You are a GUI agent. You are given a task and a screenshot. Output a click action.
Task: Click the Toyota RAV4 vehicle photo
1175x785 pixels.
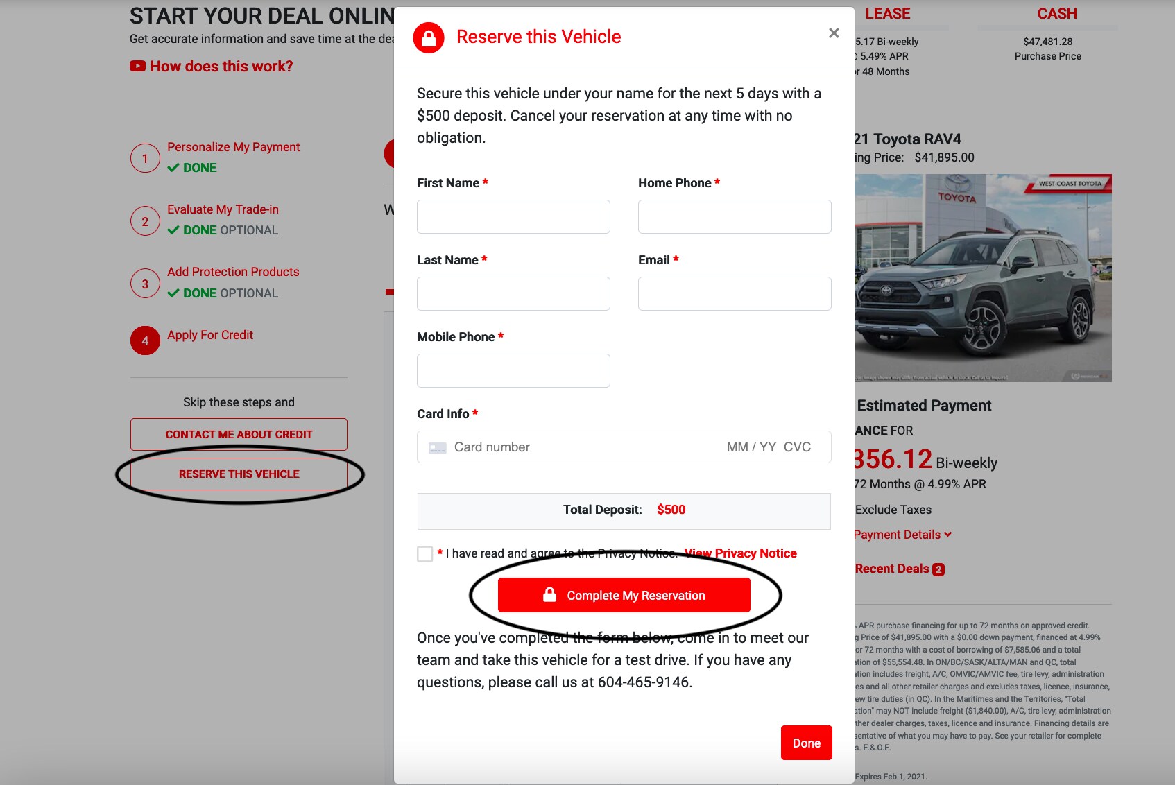[x=983, y=277]
